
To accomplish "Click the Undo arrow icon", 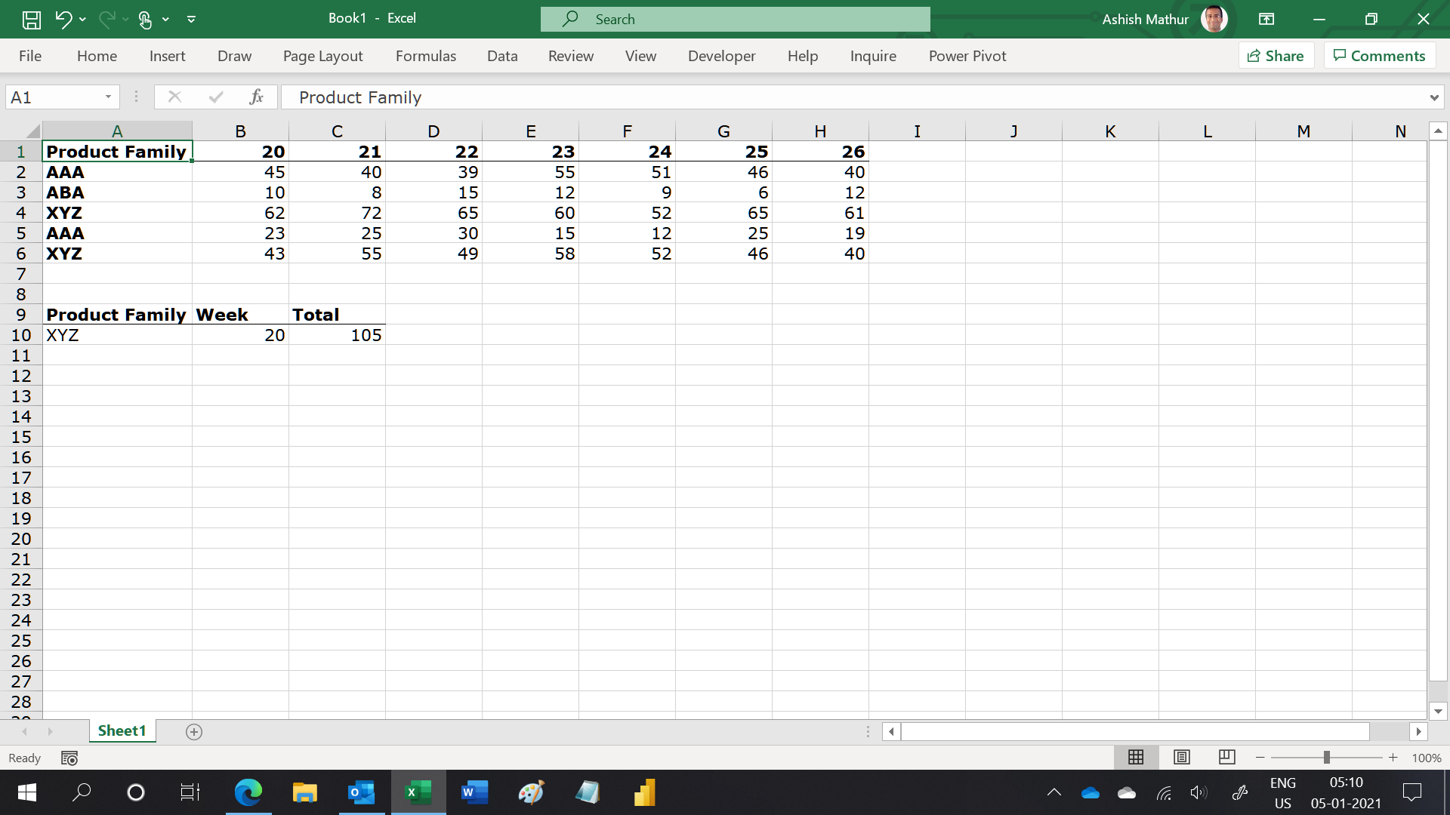I will 63,20.
